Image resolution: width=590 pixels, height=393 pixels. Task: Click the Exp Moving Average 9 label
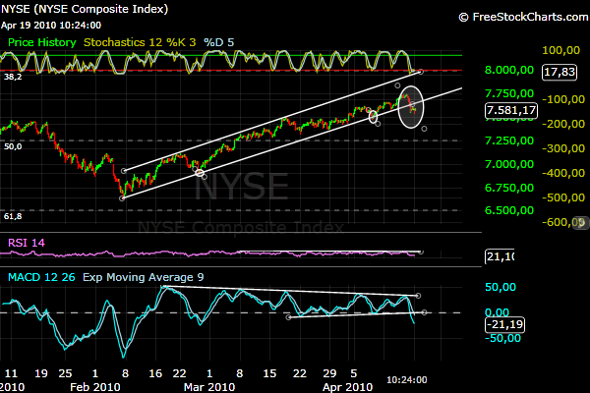click(x=143, y=277)
